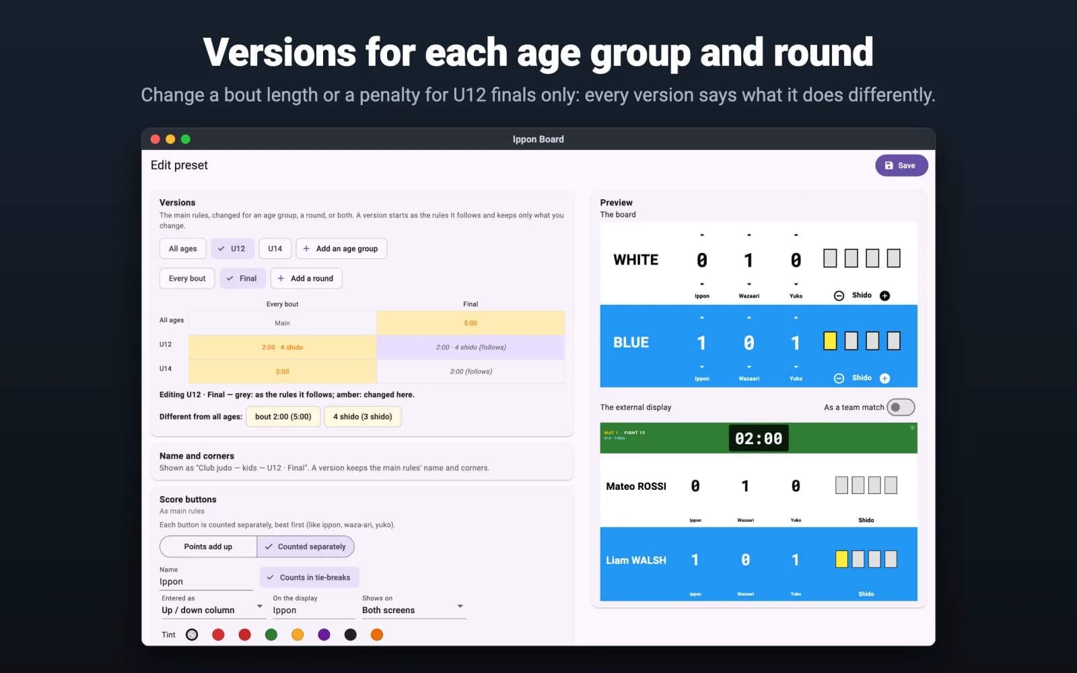This screenshot has width=1077, height=673.
Task: Save the preset with the Save button
Action: tap(901, 166)
